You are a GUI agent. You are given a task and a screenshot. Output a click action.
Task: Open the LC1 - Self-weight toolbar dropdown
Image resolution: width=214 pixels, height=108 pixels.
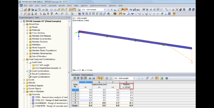pyautogui.click(x=105, y=10)
